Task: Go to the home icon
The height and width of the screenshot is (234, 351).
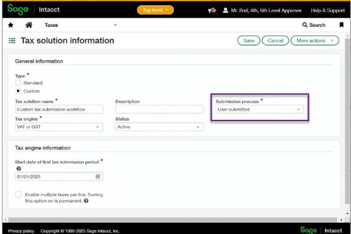Action: (x=29, y=25)
